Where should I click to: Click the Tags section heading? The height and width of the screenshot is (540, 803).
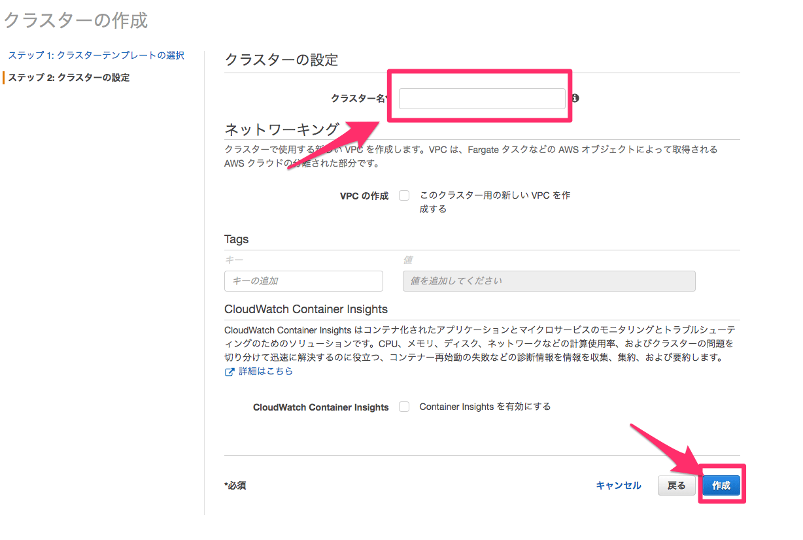pyautogui.click(x=237, y=239)
